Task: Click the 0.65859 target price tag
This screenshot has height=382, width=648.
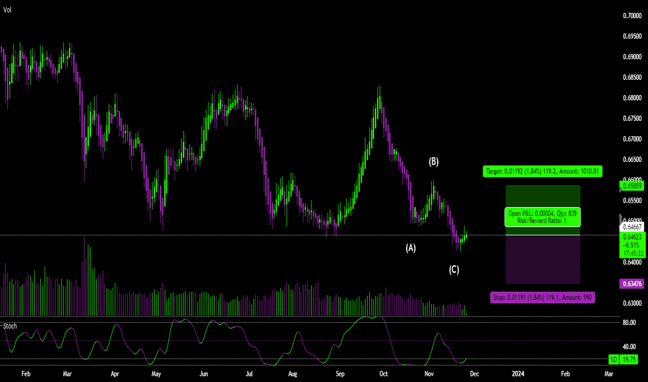Action: [x=632, y=186]
